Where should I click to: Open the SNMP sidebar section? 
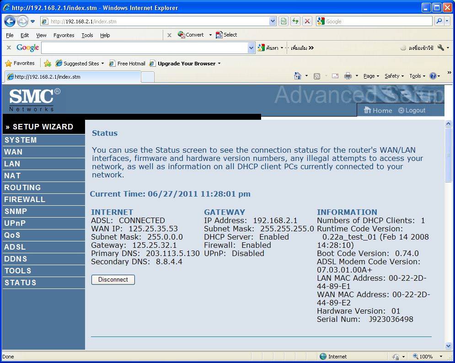(43, 211)
